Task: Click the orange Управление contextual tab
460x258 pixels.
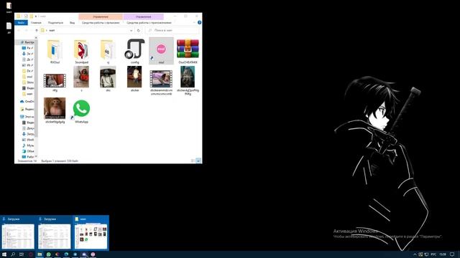Action: [x=101, y=16]
